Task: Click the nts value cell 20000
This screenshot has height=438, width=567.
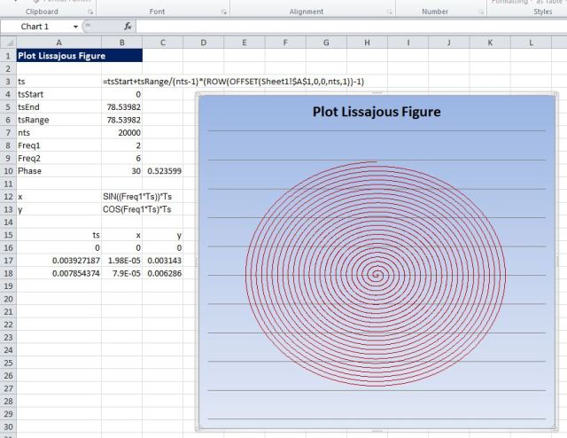Action: pos(122,132)
